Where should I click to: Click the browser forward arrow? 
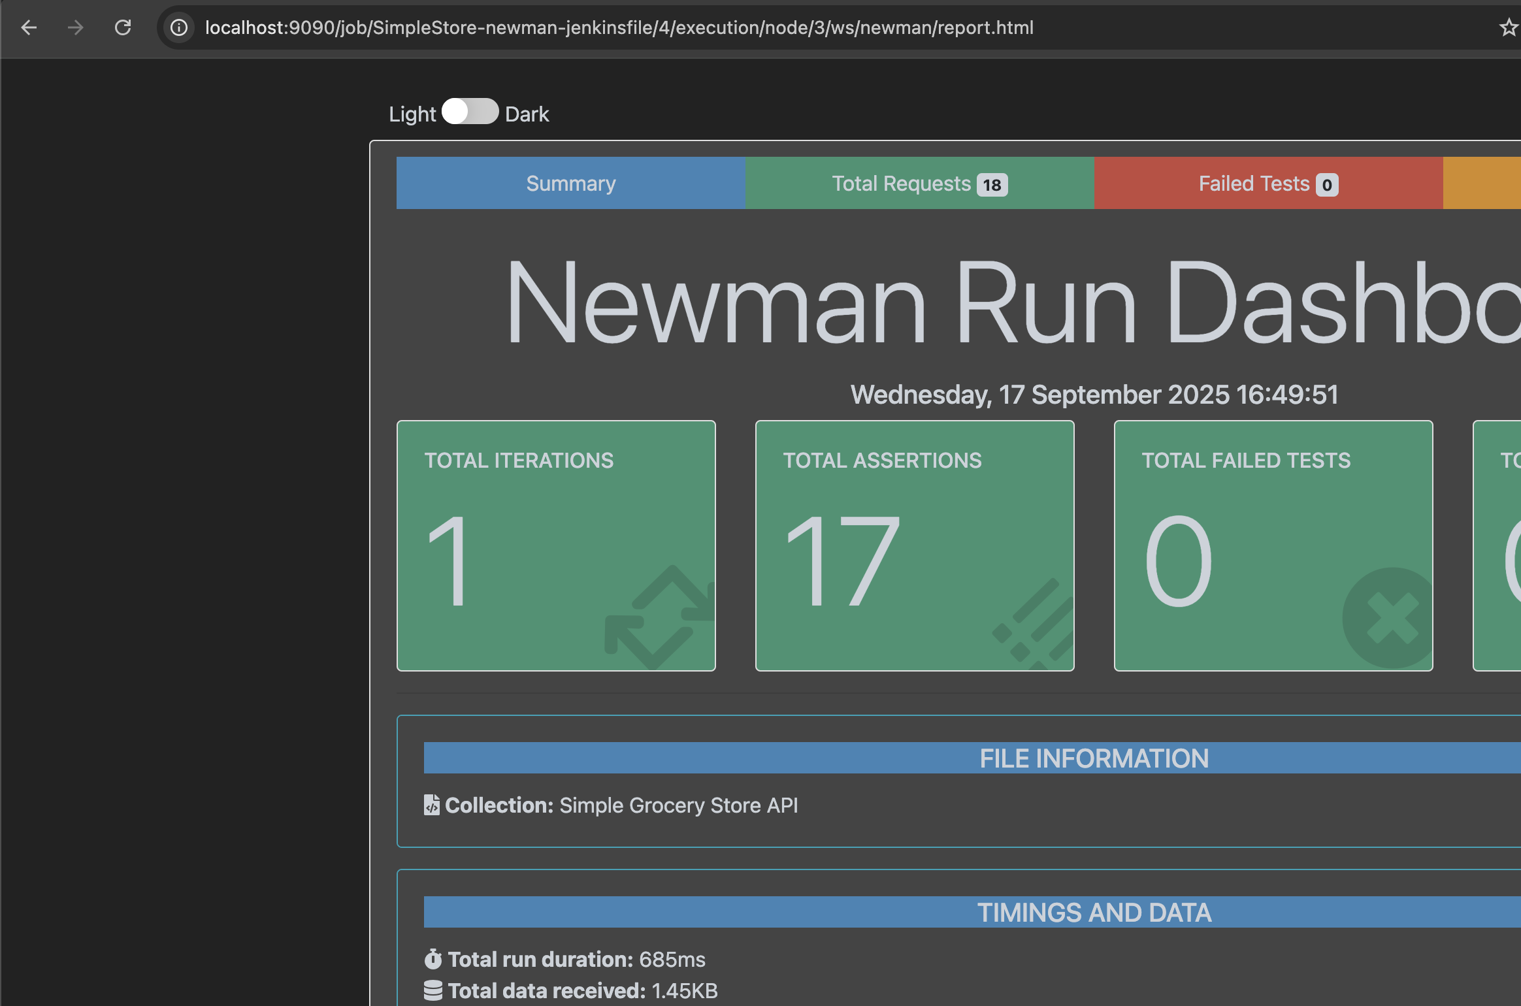coord(76,27)
